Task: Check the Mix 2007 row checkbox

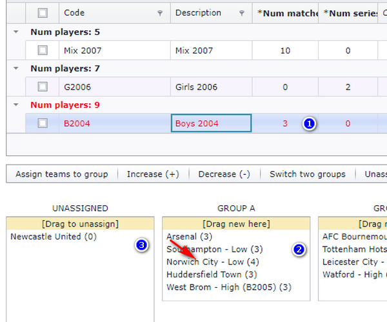Action: coord(43,50)
